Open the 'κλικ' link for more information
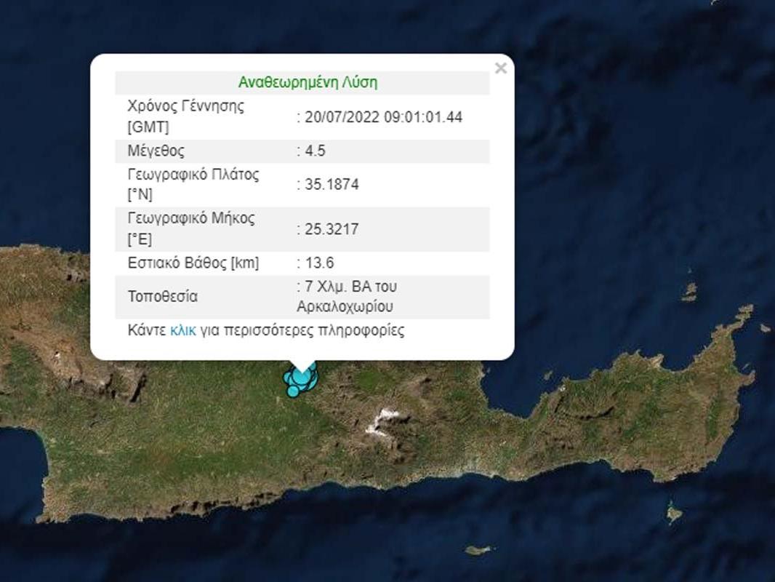Screen dimensions: 775x582 point(182,331)
